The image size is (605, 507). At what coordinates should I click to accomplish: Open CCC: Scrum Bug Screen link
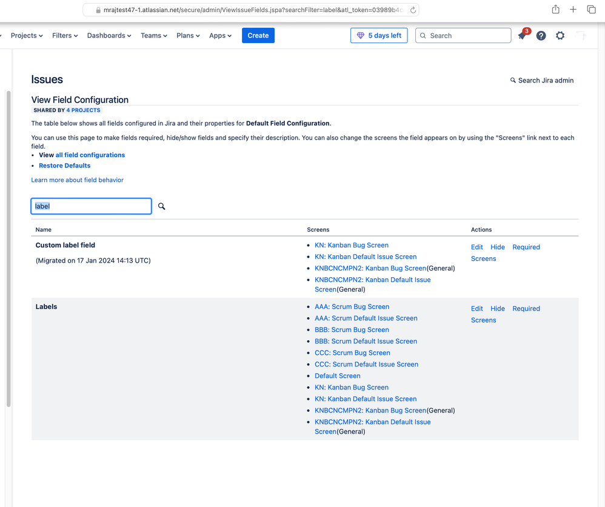pos(352,353)
